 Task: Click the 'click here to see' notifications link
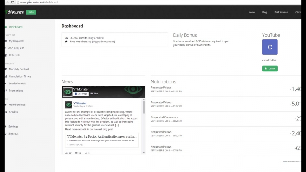[291, 162]
